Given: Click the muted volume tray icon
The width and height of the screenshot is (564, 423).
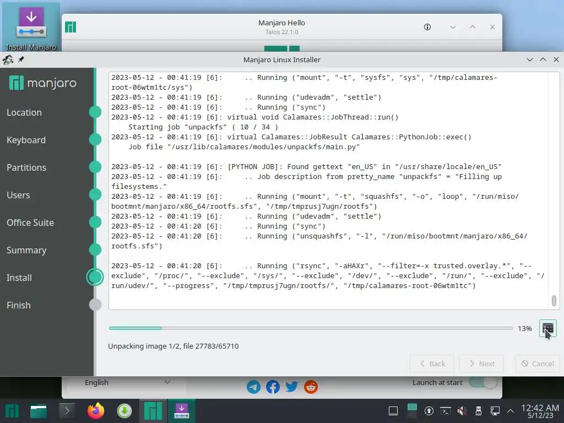Looking at the screenshot, I should 462,411.
